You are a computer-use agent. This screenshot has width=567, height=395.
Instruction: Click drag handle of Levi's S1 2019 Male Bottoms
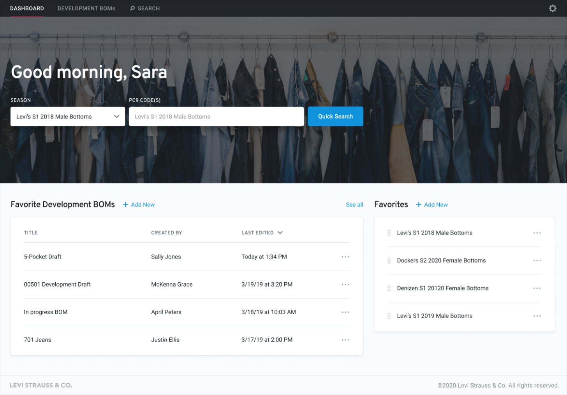pyautogui.click(x=389, y=316)
